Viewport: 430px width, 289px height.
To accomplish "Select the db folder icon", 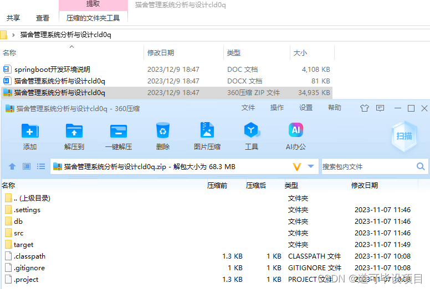I will (x=8, y=221).
